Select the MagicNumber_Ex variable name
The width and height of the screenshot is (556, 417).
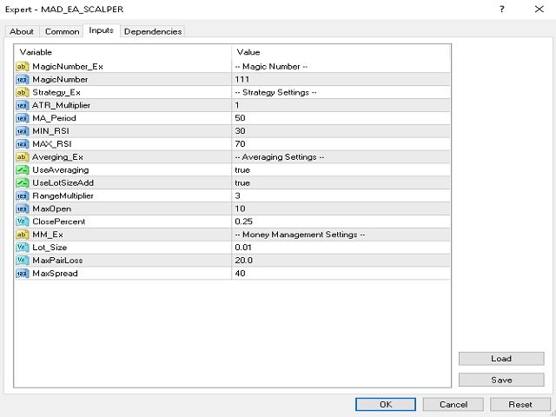click(68, 66)
